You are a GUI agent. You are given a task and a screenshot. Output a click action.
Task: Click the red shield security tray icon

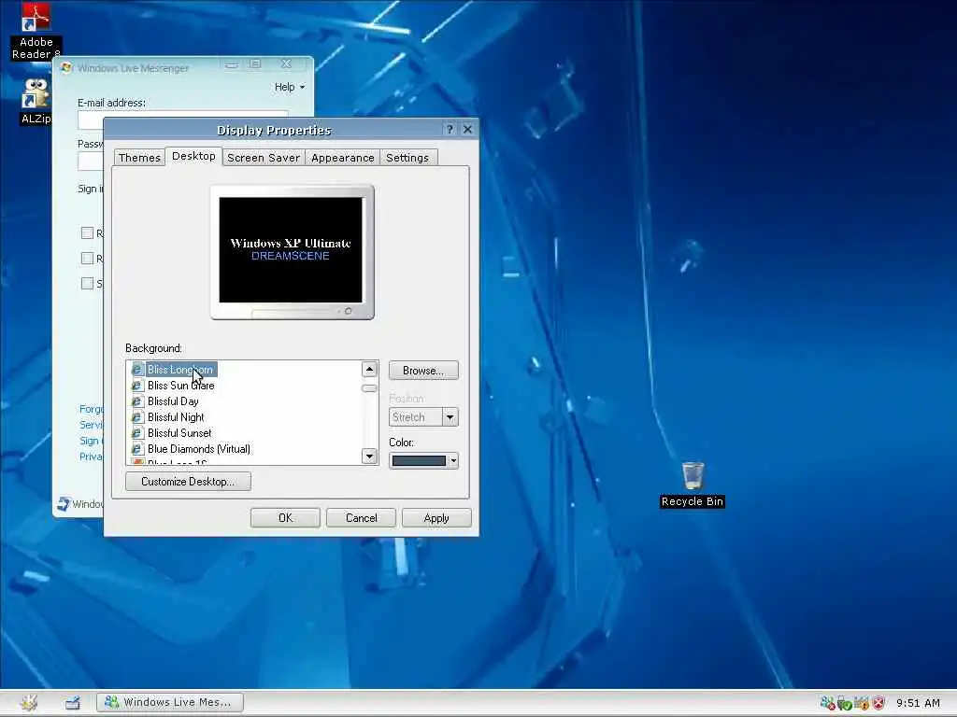tap(878, 703)
